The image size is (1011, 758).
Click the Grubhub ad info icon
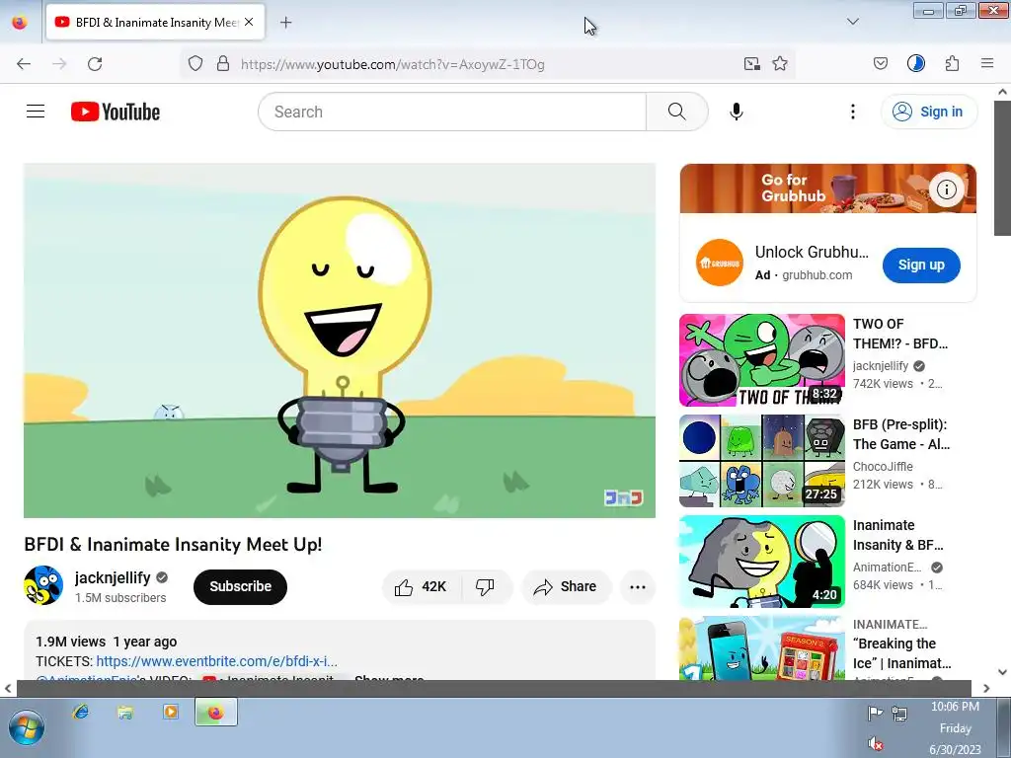coord(947,189)
